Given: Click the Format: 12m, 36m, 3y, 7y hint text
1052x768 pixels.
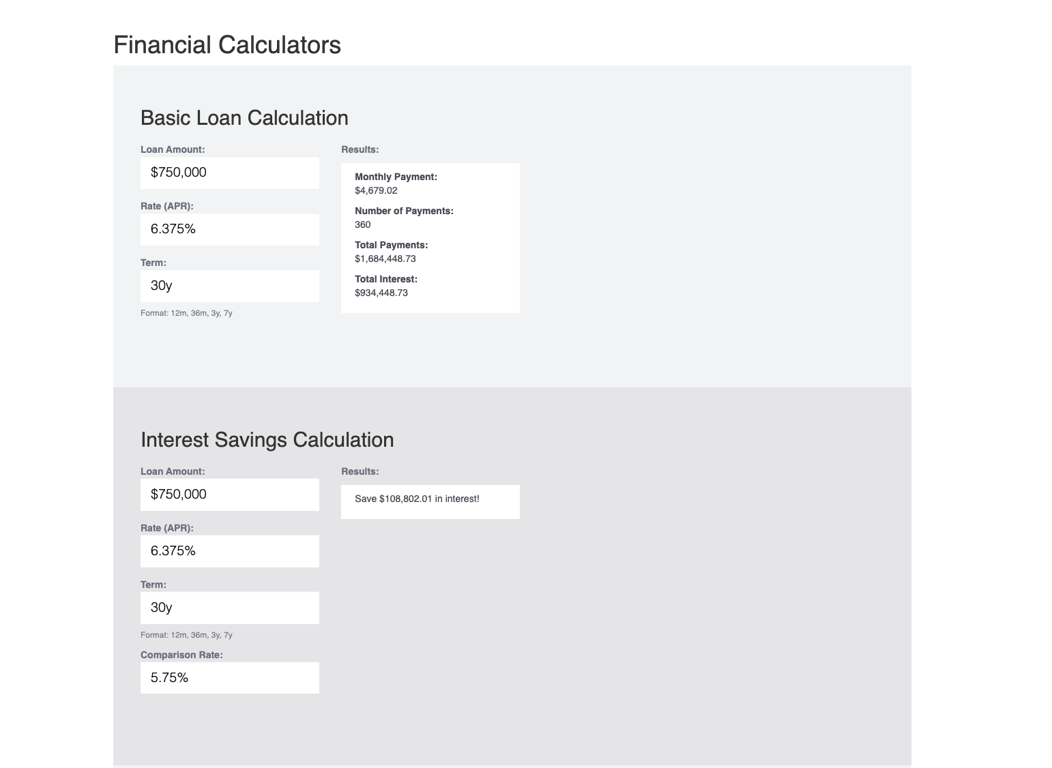Looking at the screenshot, I should tap(186, 313).
